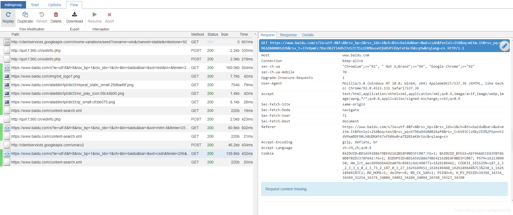Select the Flow tab
This screenshot has width=513, height=215.
pos(74,5)
